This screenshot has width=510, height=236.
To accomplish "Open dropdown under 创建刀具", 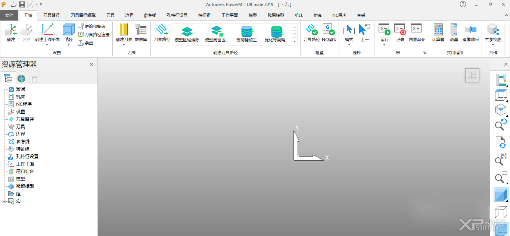I will point(124,45).
